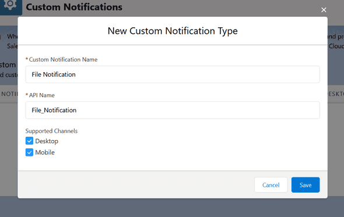The height and width of the screenshot is (217, 344).
Task: Click the partially hidden NOTI column header
Action: point(9,94)
